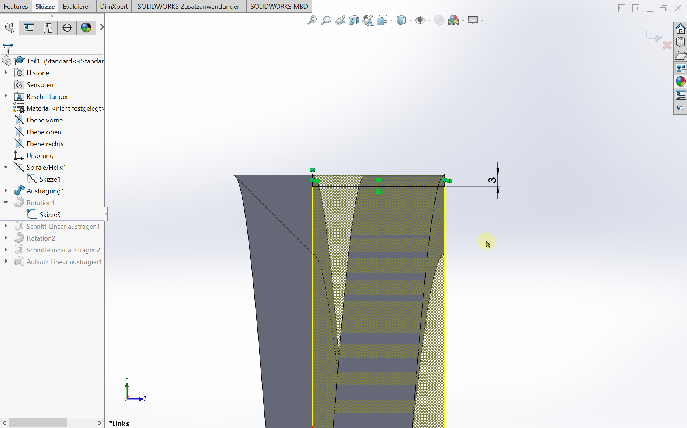Select Skizze3 in the feature tree
The width and height of the screenshot is (687, 428).
pos(50,214)
